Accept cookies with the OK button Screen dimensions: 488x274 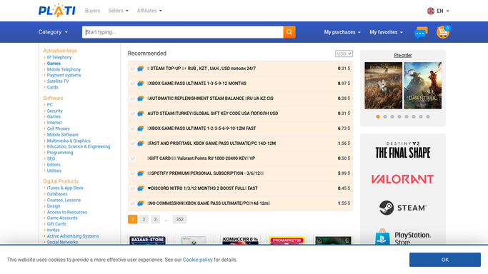click(x=444, y=260)
